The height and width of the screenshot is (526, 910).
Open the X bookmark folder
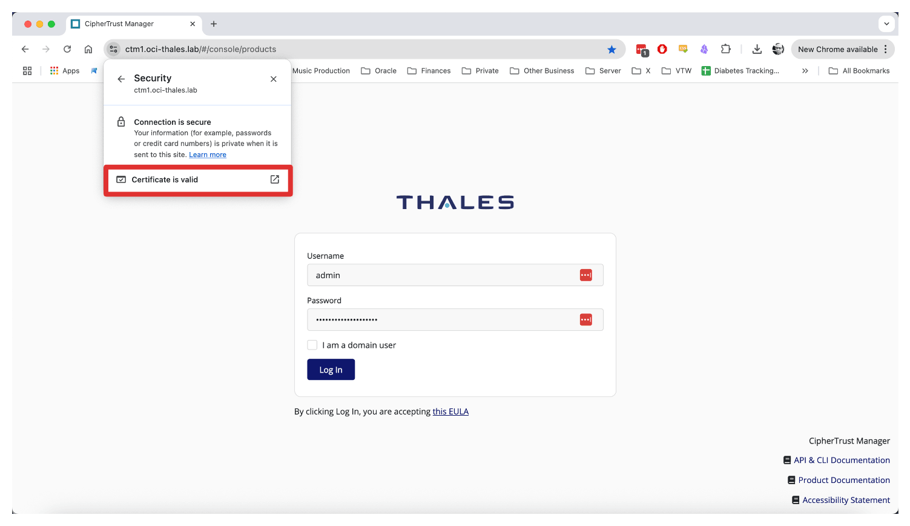click(641, 71)
